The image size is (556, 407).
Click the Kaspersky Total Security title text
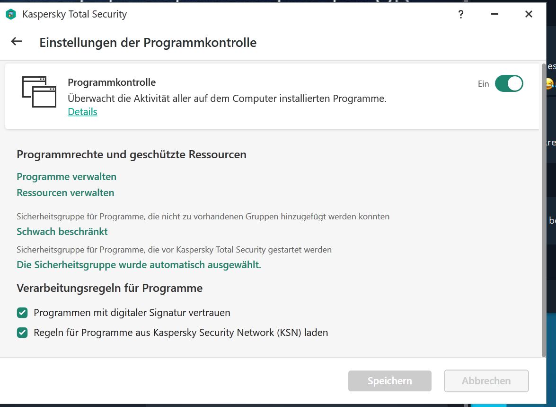[74, 14]
